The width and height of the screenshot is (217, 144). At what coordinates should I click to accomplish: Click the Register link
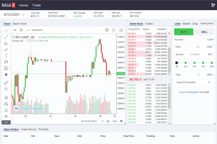click(x=194, y=92)
